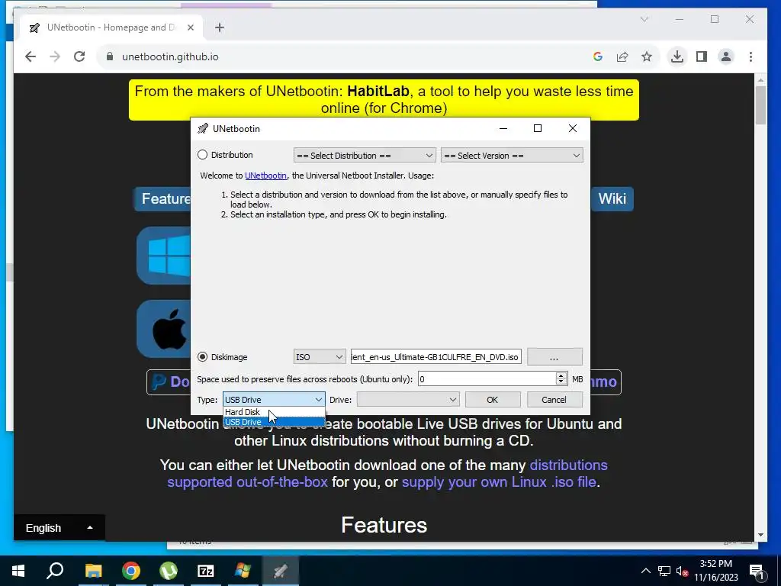Open the Features tab on the webpage

tap(162, 199)
